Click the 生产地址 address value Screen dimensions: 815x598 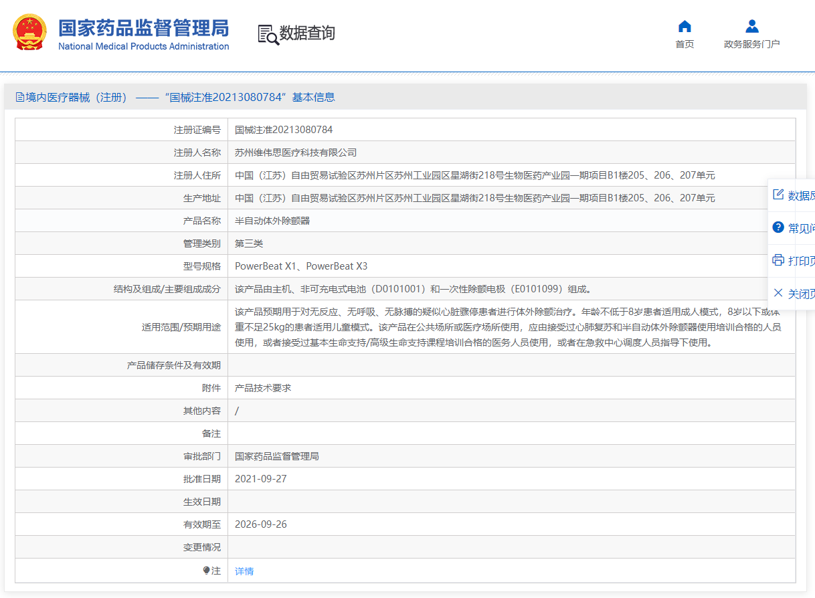tap(475, 198)
